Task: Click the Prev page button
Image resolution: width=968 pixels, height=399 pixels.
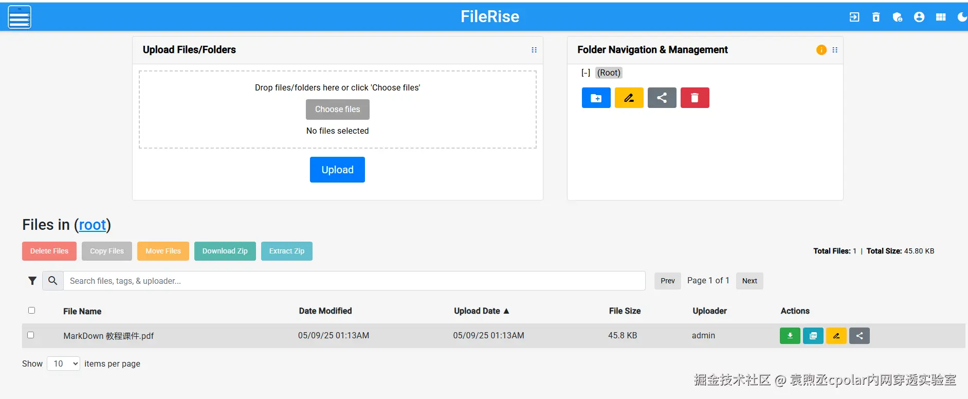Action: (x=668, y=281)
